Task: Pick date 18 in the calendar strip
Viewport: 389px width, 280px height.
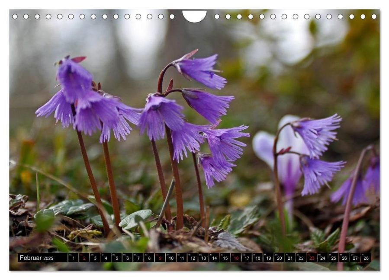Action: pos(257,258)
